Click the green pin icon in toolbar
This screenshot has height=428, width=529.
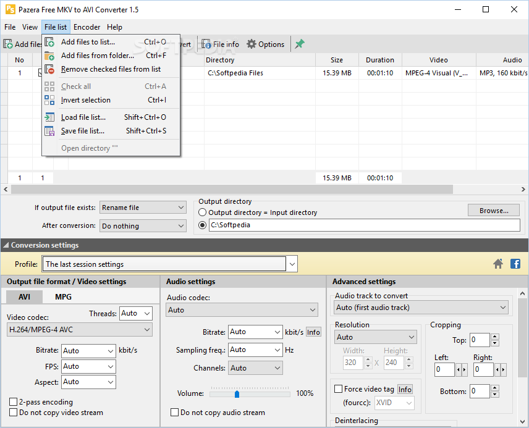tap(300, 44)
